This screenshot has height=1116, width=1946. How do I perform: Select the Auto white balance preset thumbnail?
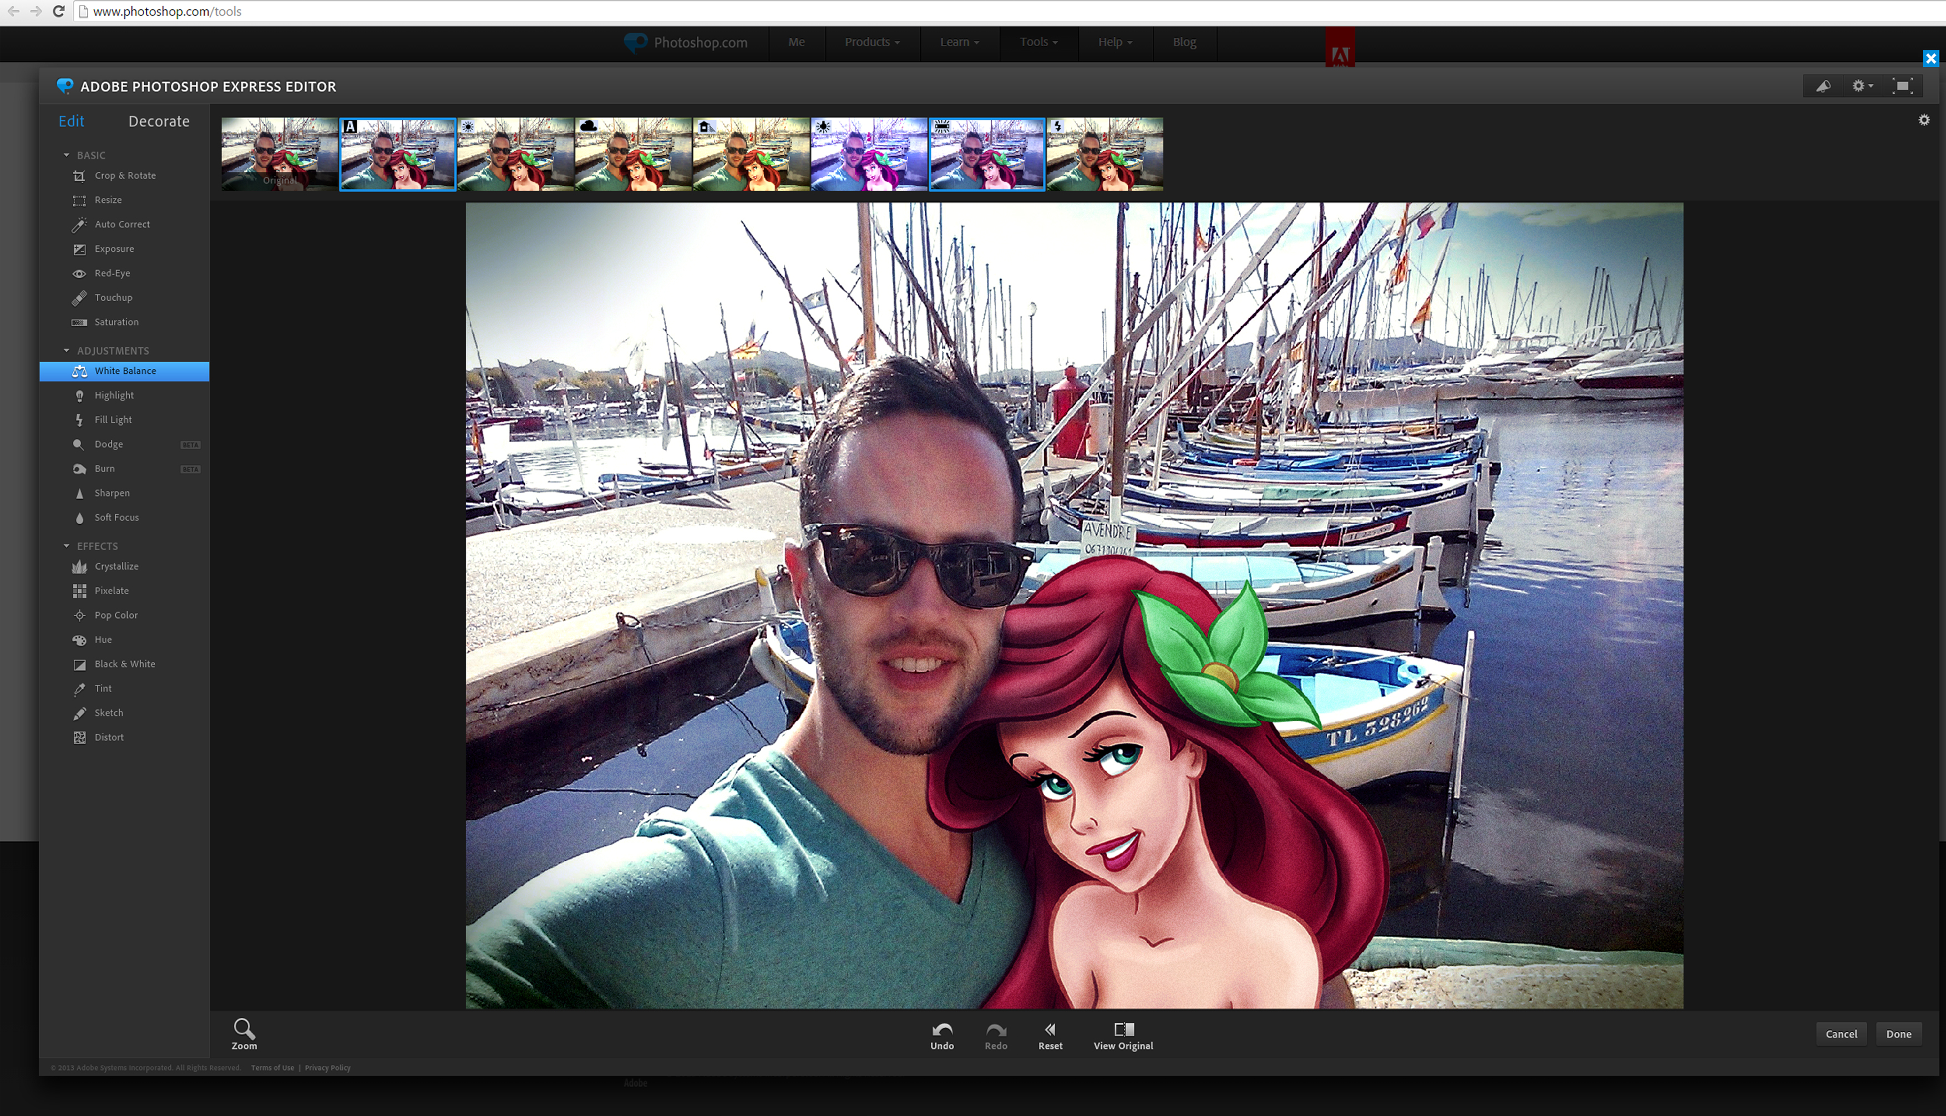398,154
